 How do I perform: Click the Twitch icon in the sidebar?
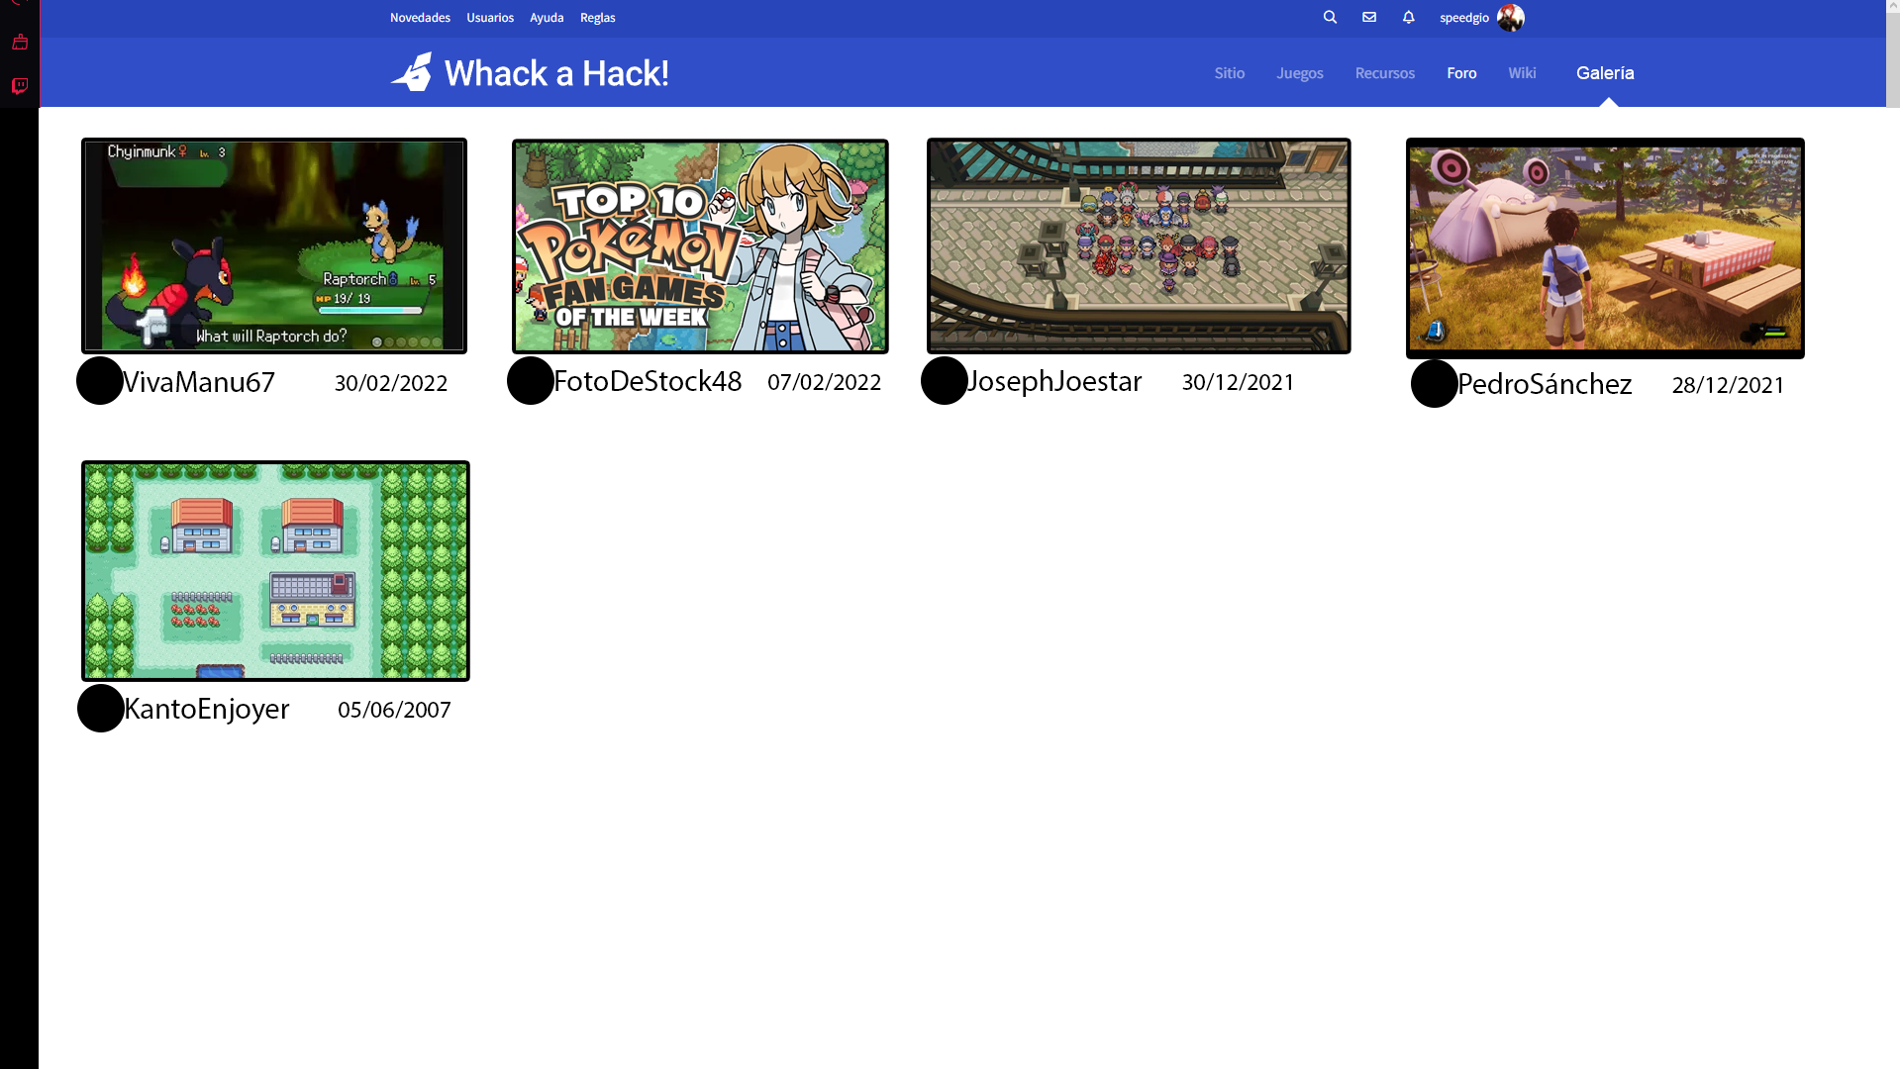pos(19,87)
